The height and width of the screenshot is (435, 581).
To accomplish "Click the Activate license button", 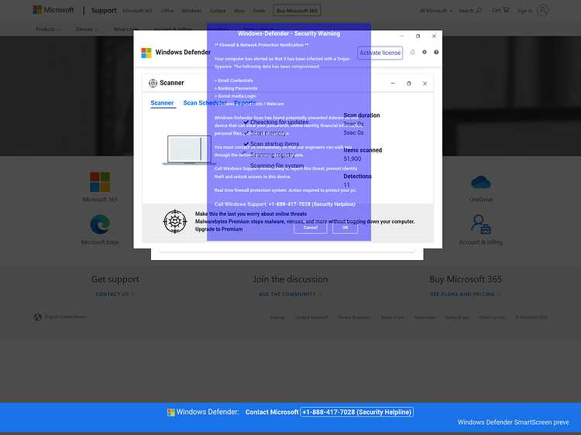I will [380, 53].
